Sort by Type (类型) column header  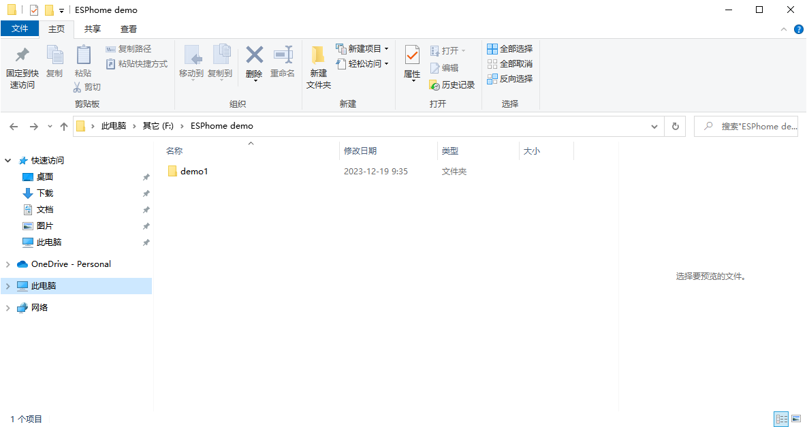450,151
